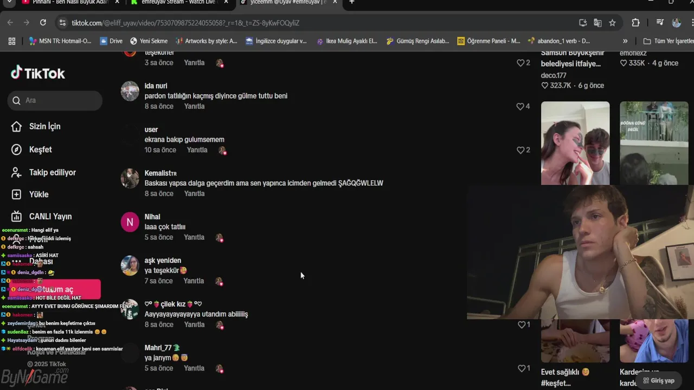Open the Yükle upload page
Image resolution: width=694 pixels, height=390 pixels.
pos(30,194)
